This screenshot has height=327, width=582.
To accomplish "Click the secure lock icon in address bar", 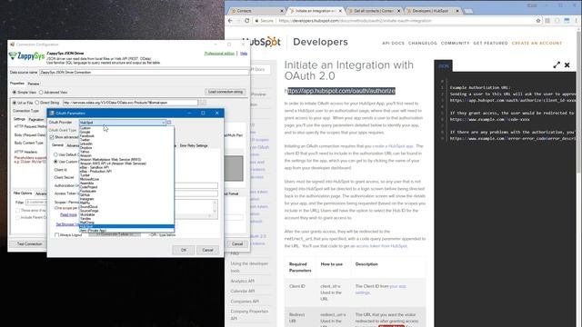I will [256, 21].
